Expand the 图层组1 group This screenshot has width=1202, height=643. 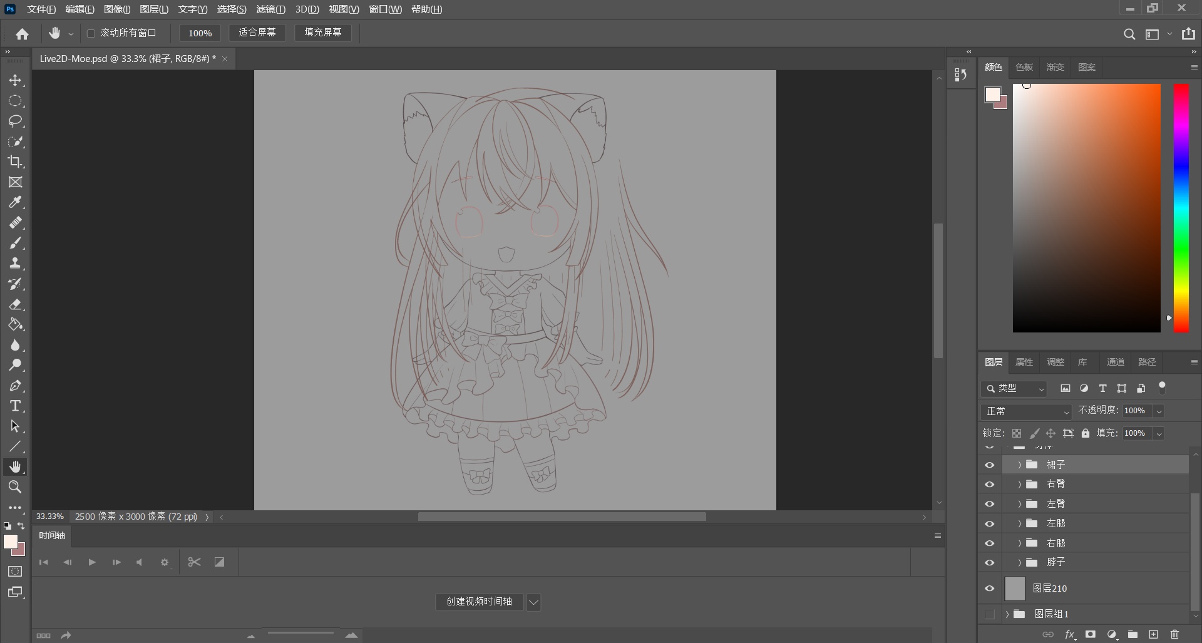pos(1007,614)
